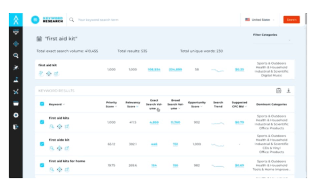
Task: Open external link icon under first aide kit
Action: 67,148
